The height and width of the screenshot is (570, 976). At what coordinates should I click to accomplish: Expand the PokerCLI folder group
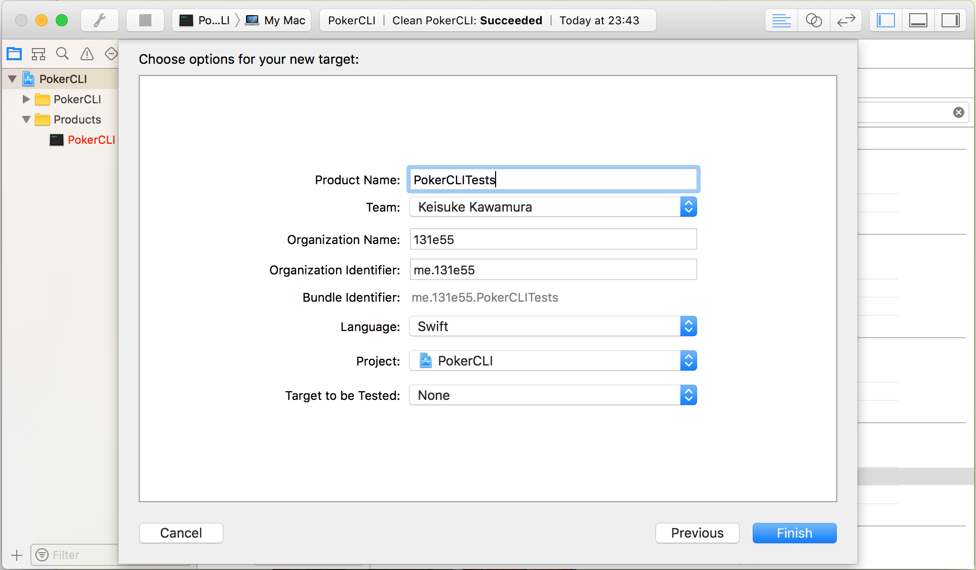coord(26,99)
